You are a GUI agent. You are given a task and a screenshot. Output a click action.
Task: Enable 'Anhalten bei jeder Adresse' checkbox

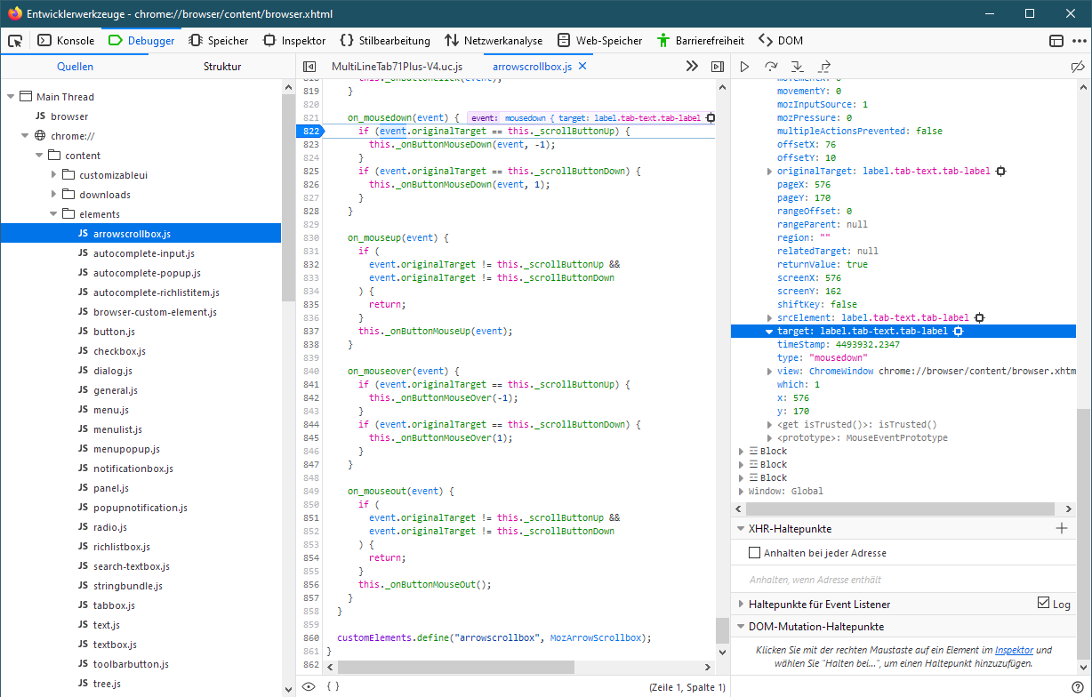[755, 553]
